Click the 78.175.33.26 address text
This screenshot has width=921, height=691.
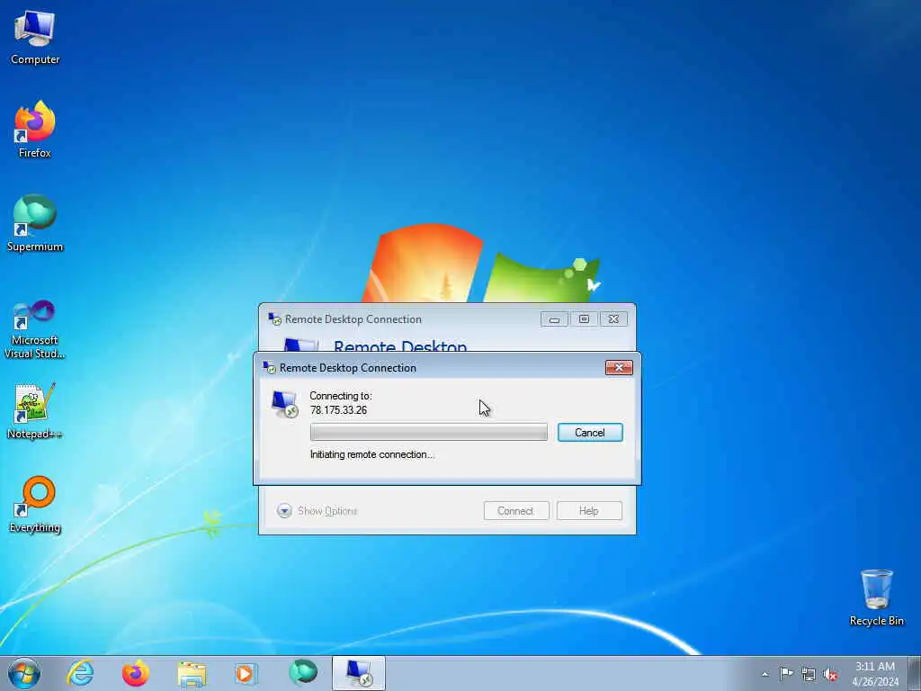338,410
